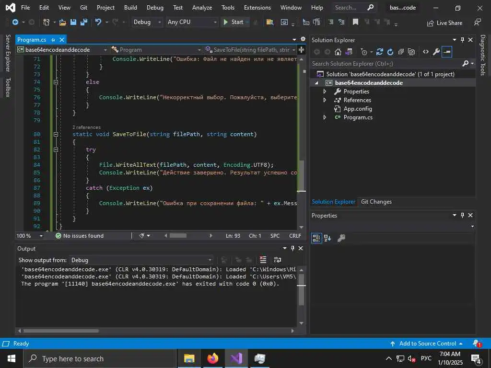Viewport: 491px width, 368px height.
Task: Open project Properties via wrench icon
Action: click(436, 52)
